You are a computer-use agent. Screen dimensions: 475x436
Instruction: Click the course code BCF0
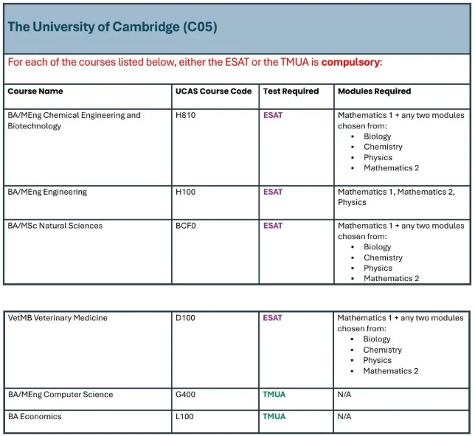click(186, 226)
